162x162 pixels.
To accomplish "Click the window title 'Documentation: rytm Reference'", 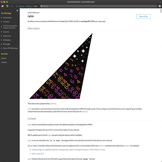I will coord(81,2).
